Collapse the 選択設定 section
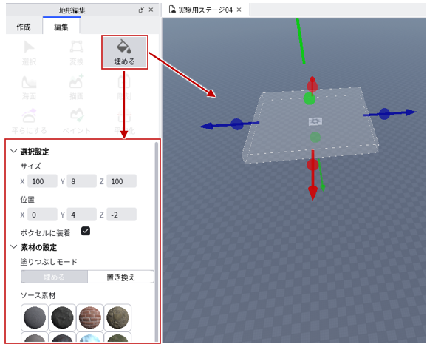427x347 pixels. click(13, 151)
